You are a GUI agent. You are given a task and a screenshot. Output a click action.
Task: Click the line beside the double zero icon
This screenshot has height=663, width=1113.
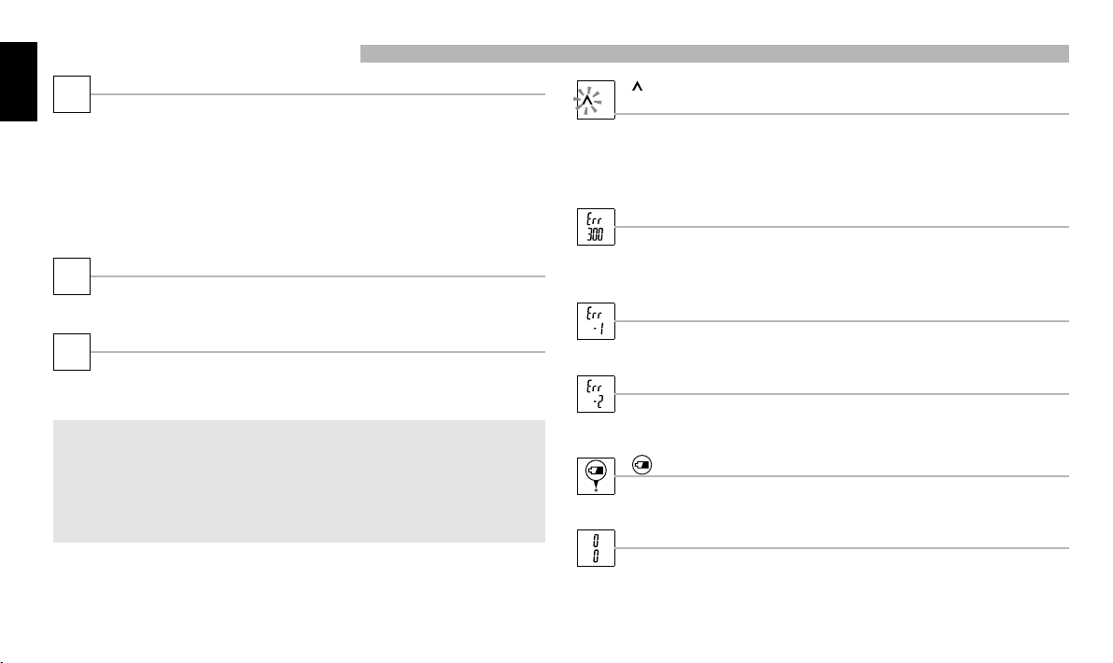pos(842,548)
